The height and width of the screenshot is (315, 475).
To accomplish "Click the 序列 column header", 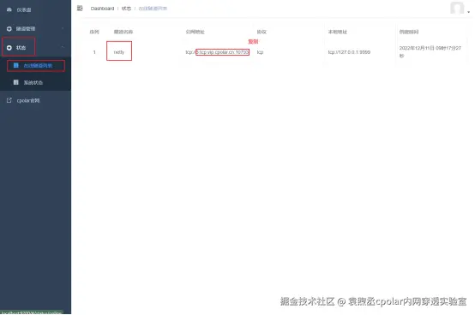I will tap(94, 32).
